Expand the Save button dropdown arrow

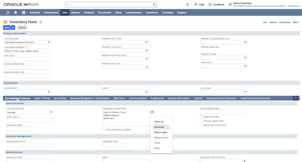pyautogui.click(x=13, y=28)
